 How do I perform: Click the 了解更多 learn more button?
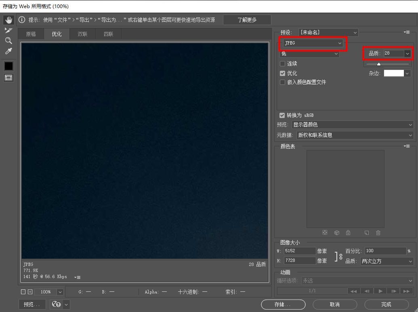(x=247, y=20)
